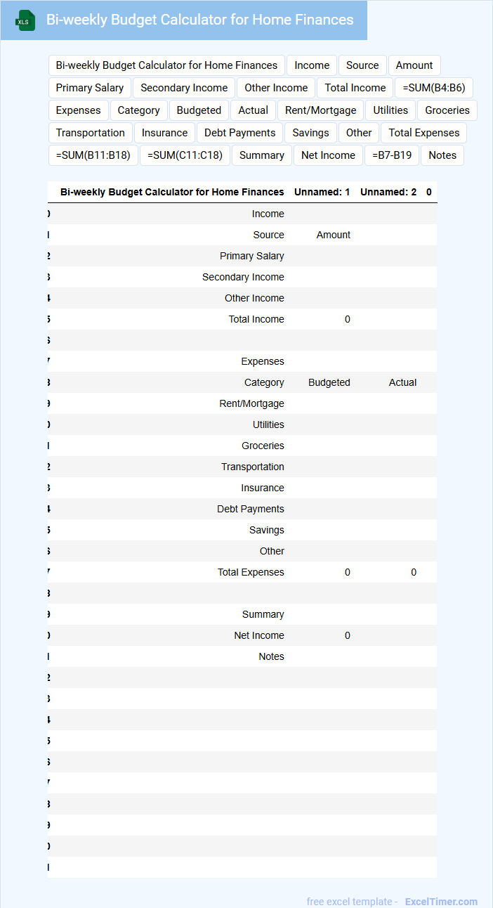The width and height of the screenshot is (493, 908).
Task: Click the Groceries tag chip
Action: tap(447, 110)
